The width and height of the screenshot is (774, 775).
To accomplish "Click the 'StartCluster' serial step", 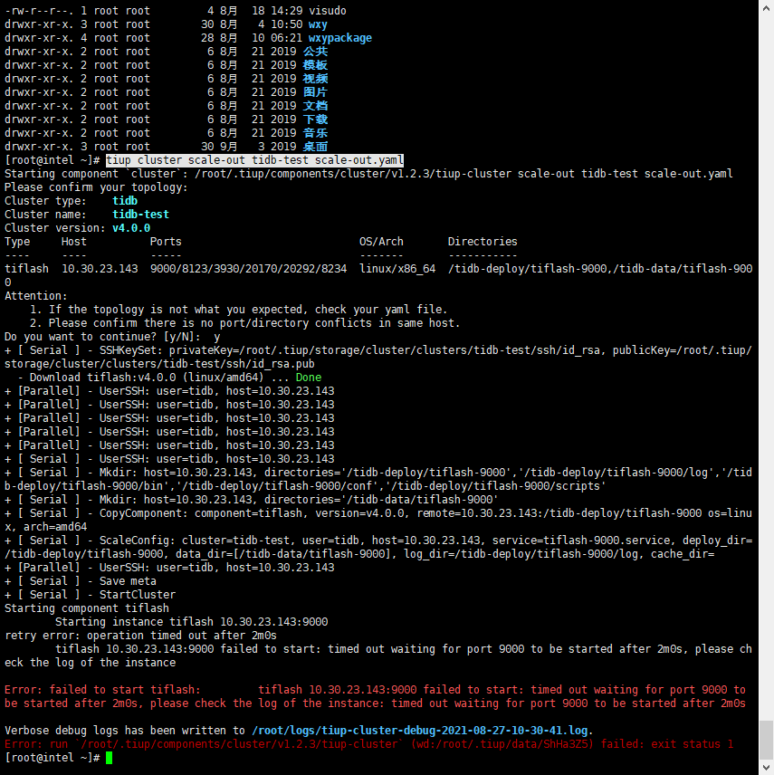I will pos(90,595).
